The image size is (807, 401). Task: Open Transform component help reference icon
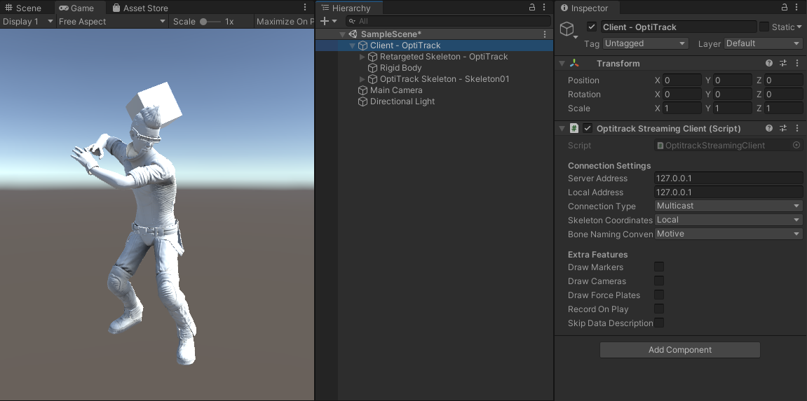pyautogui.click(x=769, y=64)
